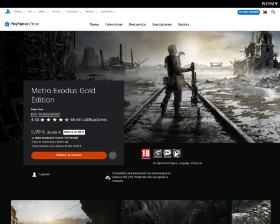The width and height of the screenshot is (280, 224).
Task: Click Añadir al carrito button
Action: [69, 155]
